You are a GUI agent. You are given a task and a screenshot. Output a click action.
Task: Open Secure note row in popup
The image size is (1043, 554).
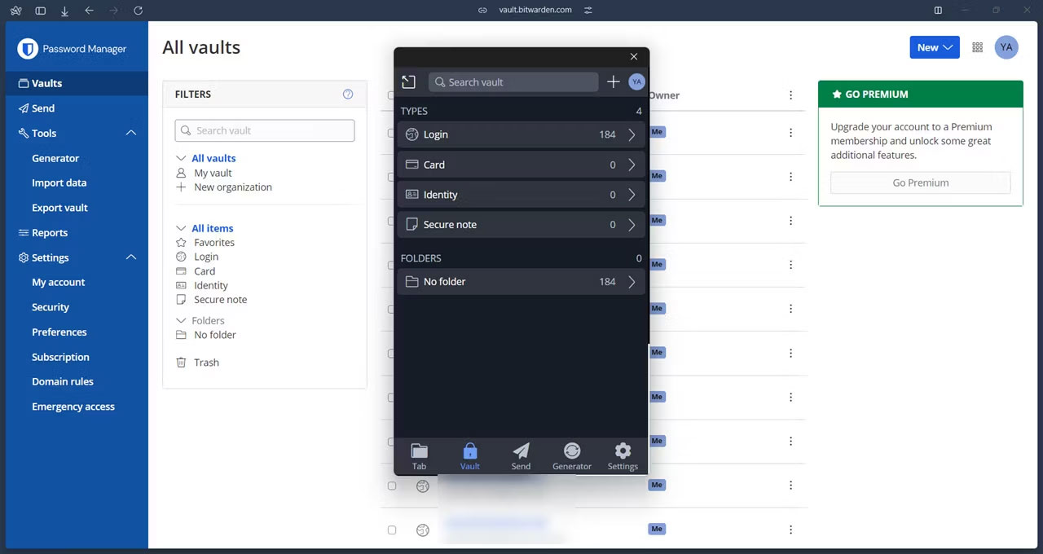(521, 225)
